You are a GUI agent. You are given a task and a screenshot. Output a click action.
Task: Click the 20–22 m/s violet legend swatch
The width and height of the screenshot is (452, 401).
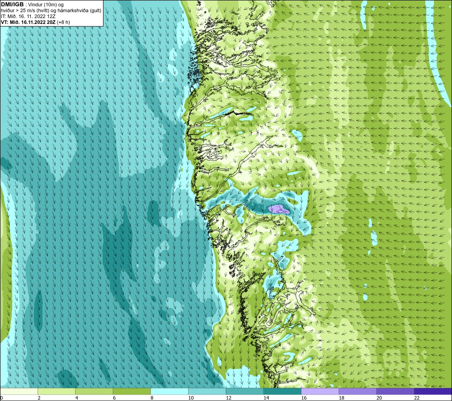tap(395, 391)
